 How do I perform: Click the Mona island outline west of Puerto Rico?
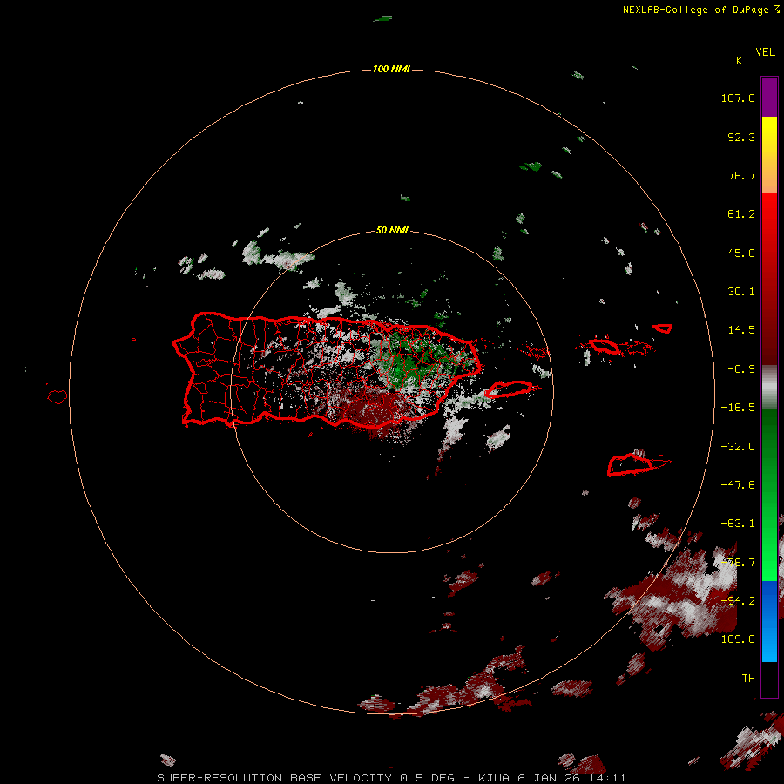57,397
